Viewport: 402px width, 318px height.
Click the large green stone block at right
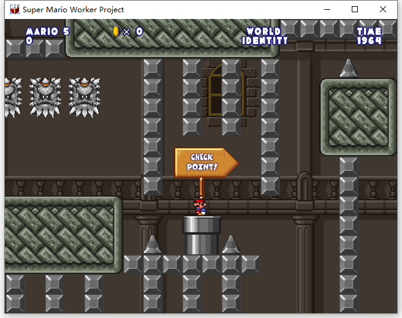358,117
